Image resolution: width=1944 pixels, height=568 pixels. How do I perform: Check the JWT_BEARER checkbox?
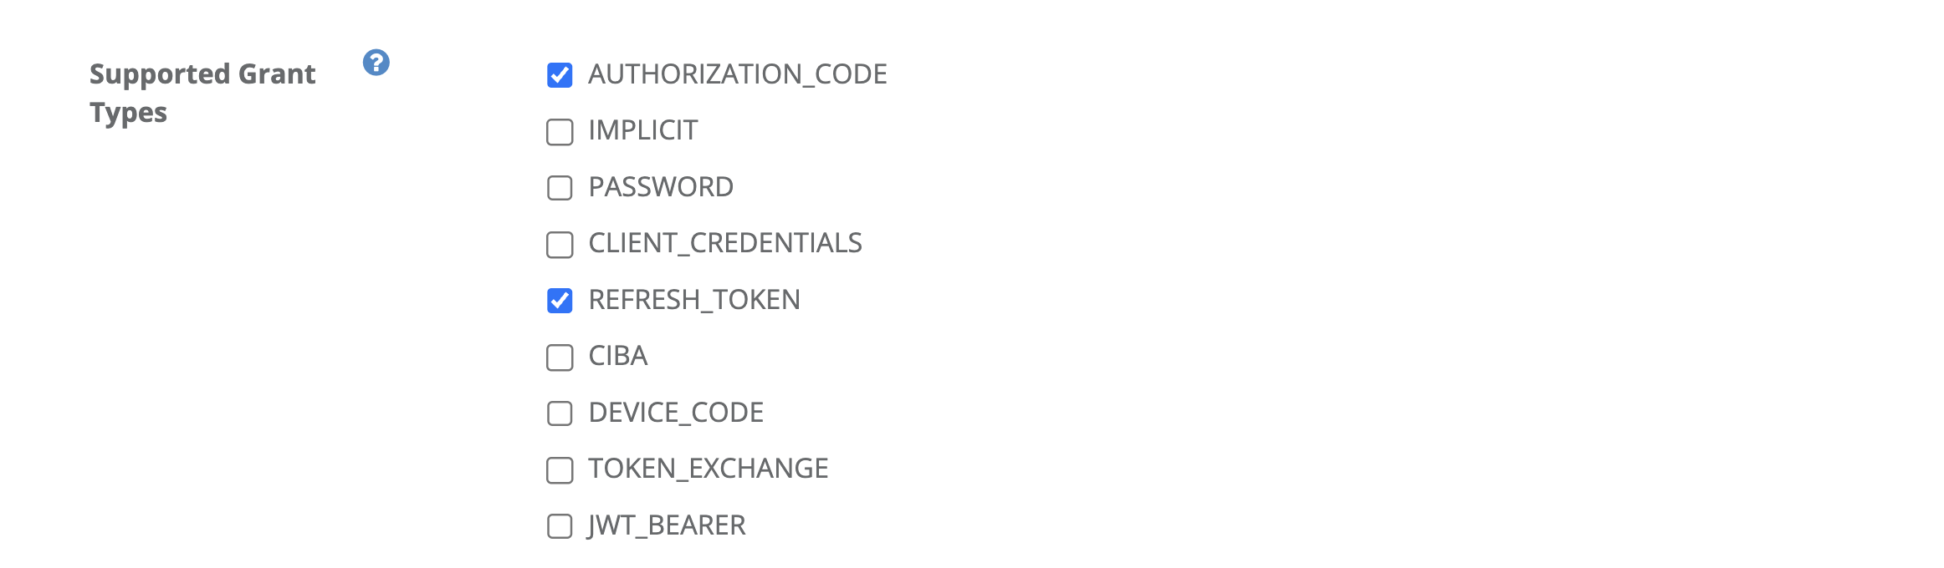pos(560,526)
